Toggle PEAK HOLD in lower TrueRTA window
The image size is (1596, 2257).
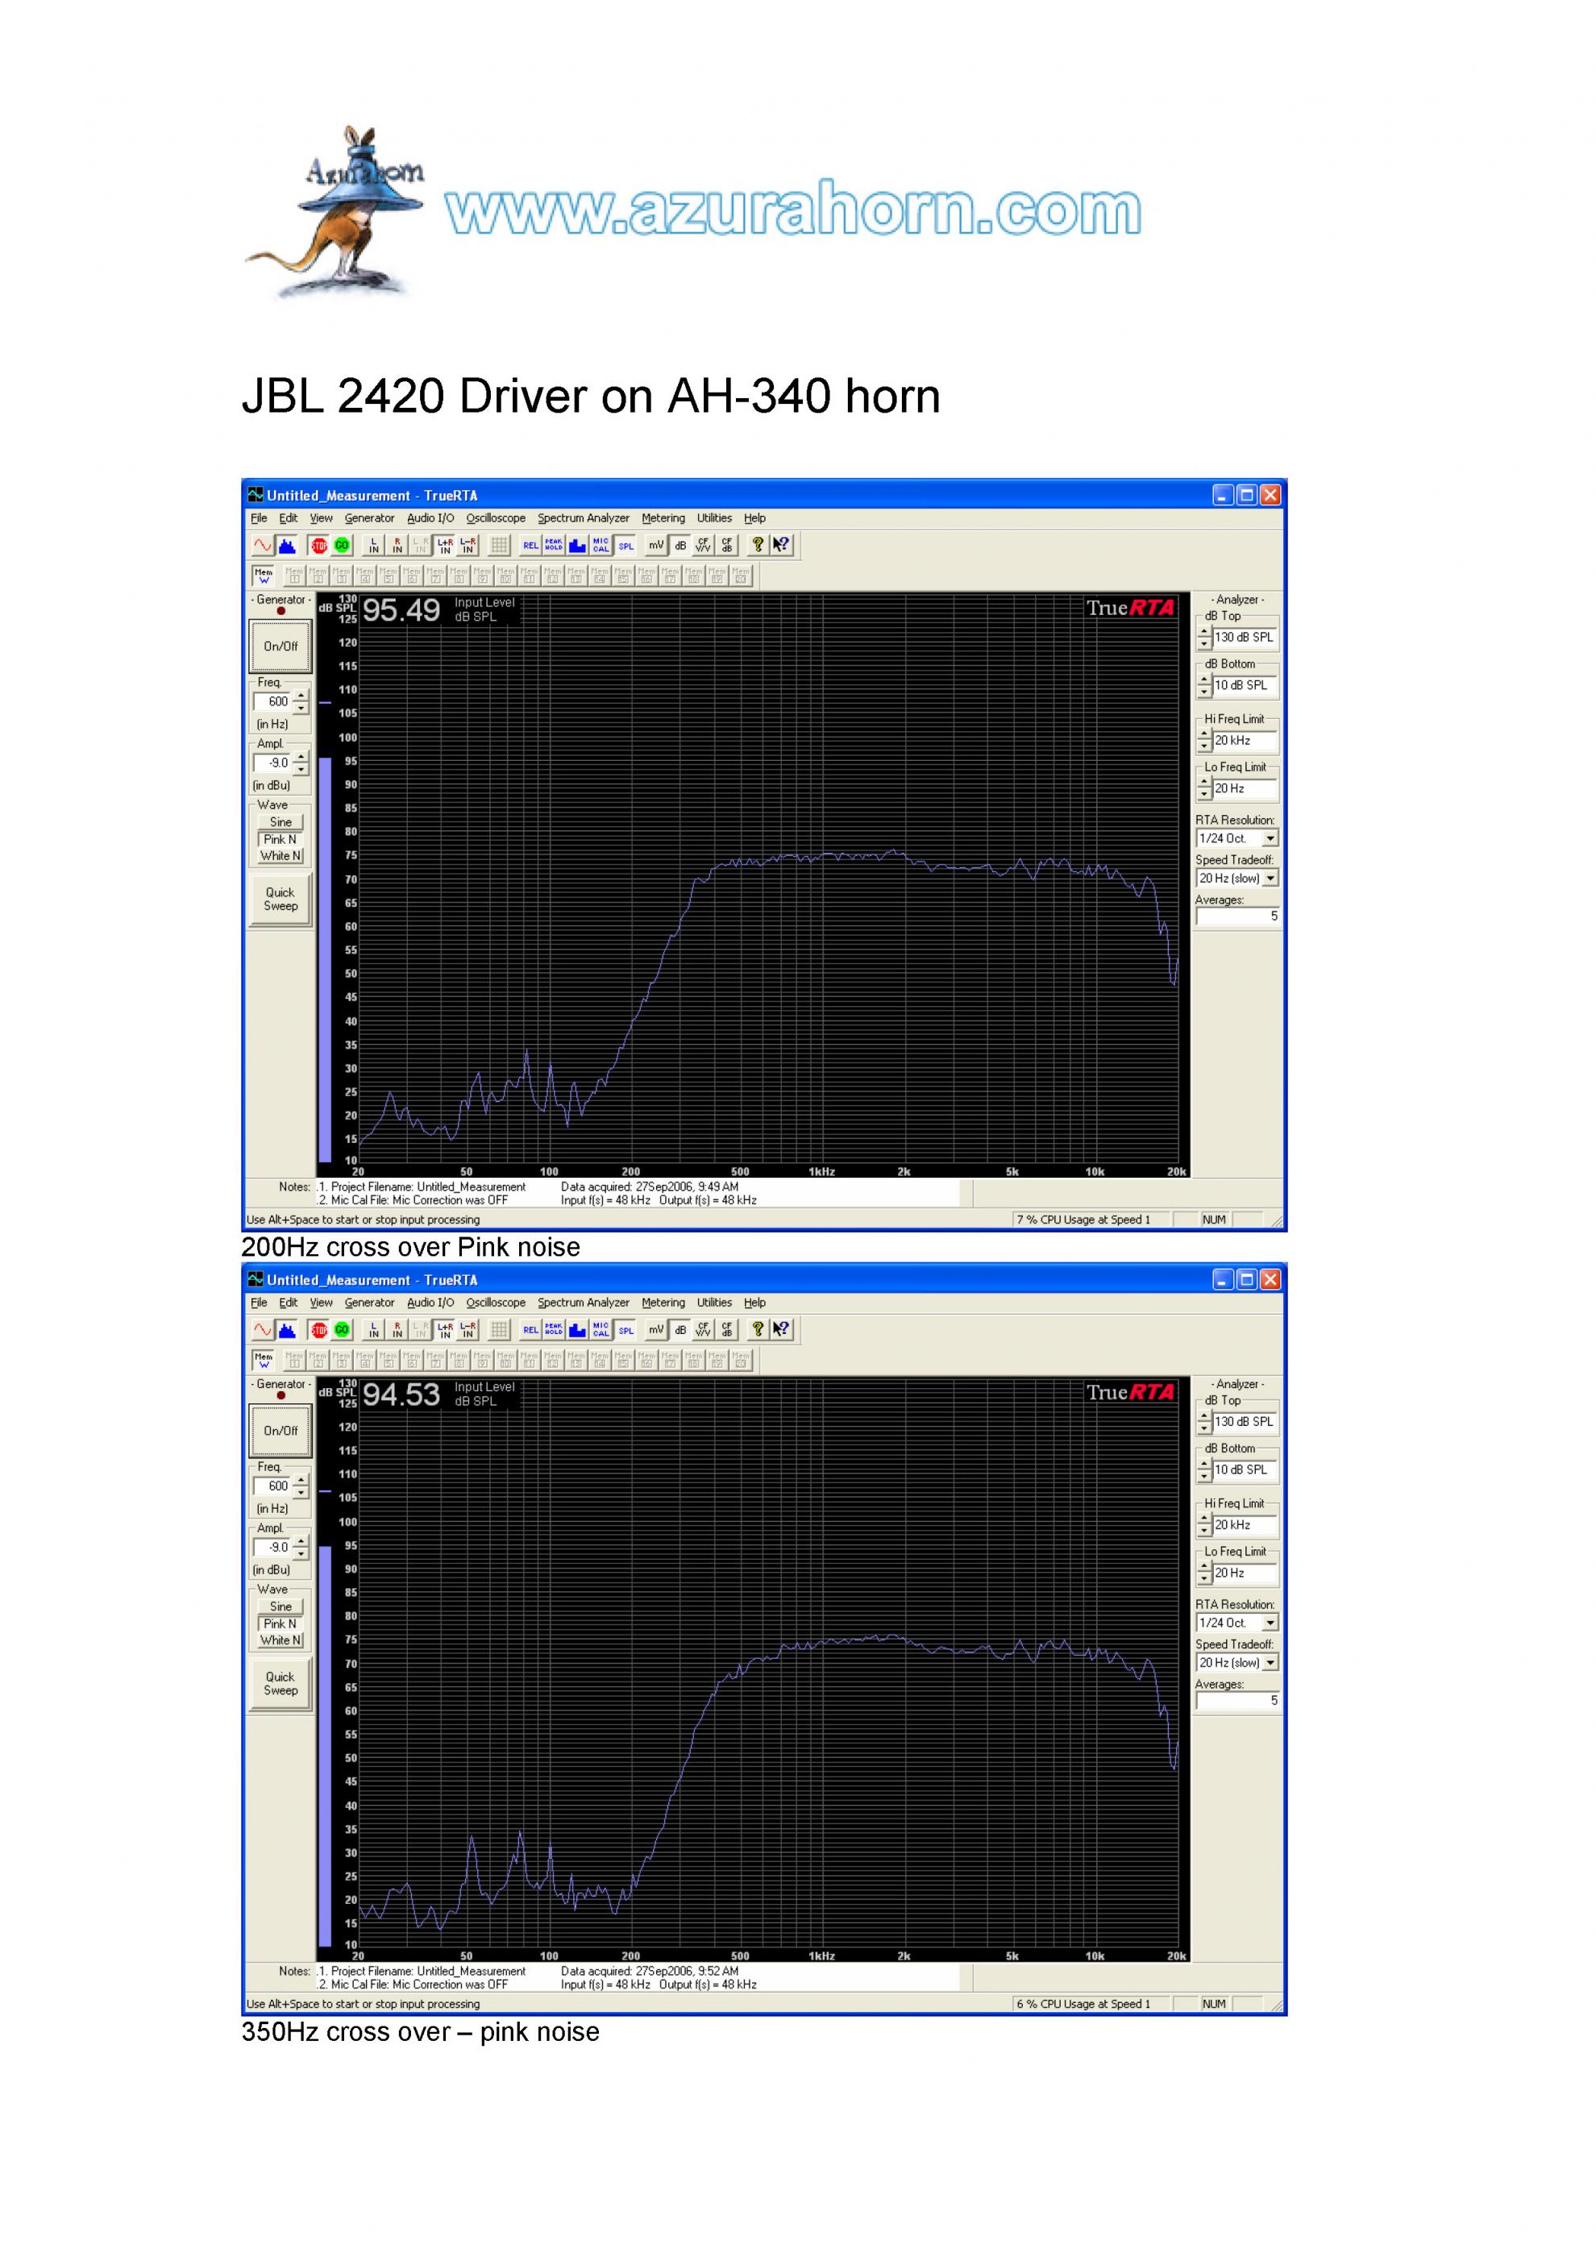(555, 1329)
